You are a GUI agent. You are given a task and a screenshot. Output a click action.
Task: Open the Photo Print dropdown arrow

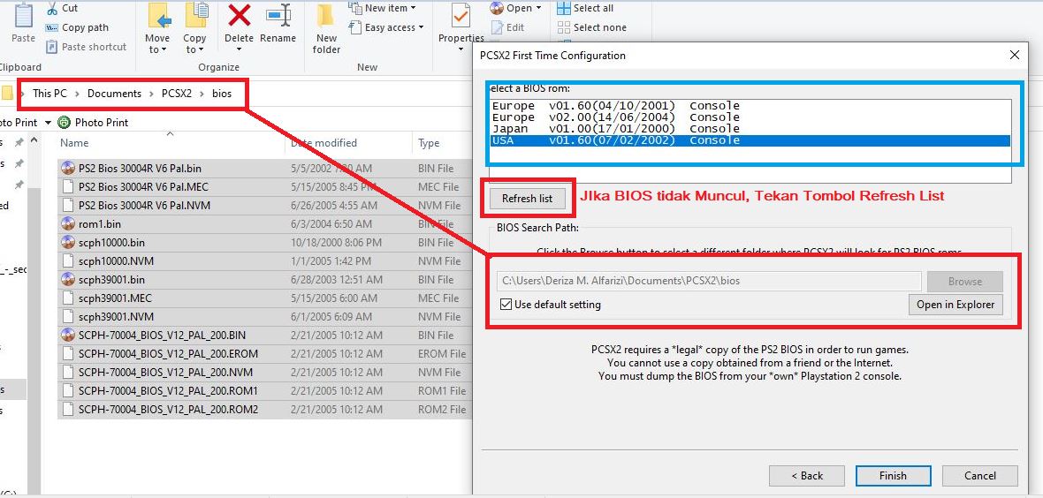click(48, 123)
